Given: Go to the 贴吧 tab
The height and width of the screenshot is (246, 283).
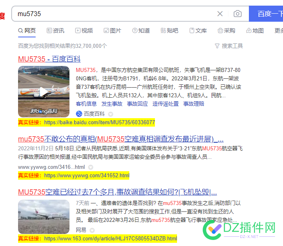Looking at the screenshot, I should (x=169, y=31).
